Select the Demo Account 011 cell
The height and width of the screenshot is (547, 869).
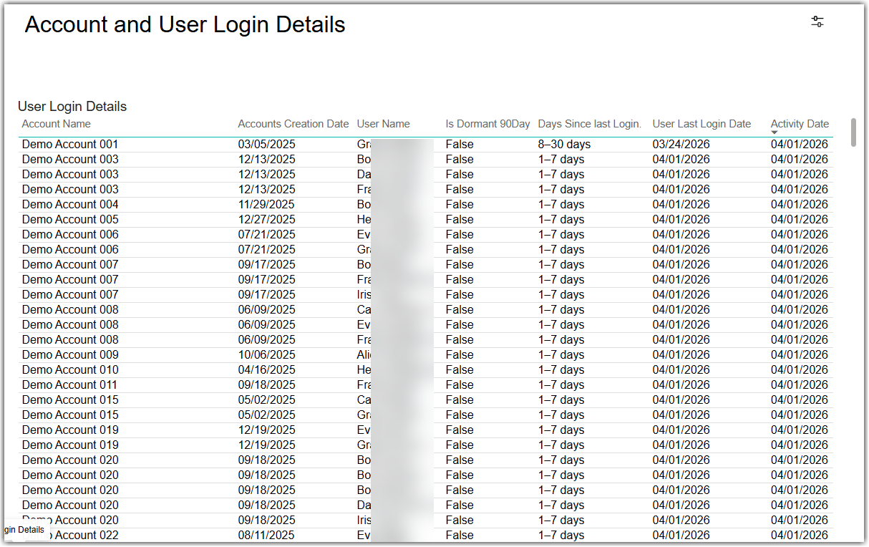coord(70,384)
